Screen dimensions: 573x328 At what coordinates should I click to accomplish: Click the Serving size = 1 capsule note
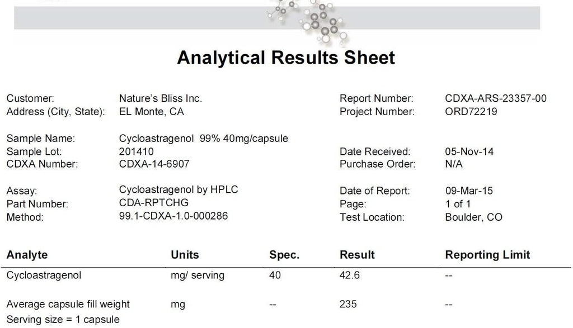[x=63, y=319]
